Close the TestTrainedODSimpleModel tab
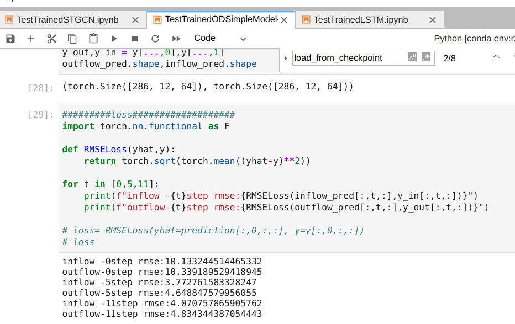 point(284,20)
